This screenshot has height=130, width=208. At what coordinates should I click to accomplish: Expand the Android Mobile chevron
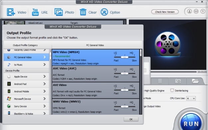coord(45,91)
